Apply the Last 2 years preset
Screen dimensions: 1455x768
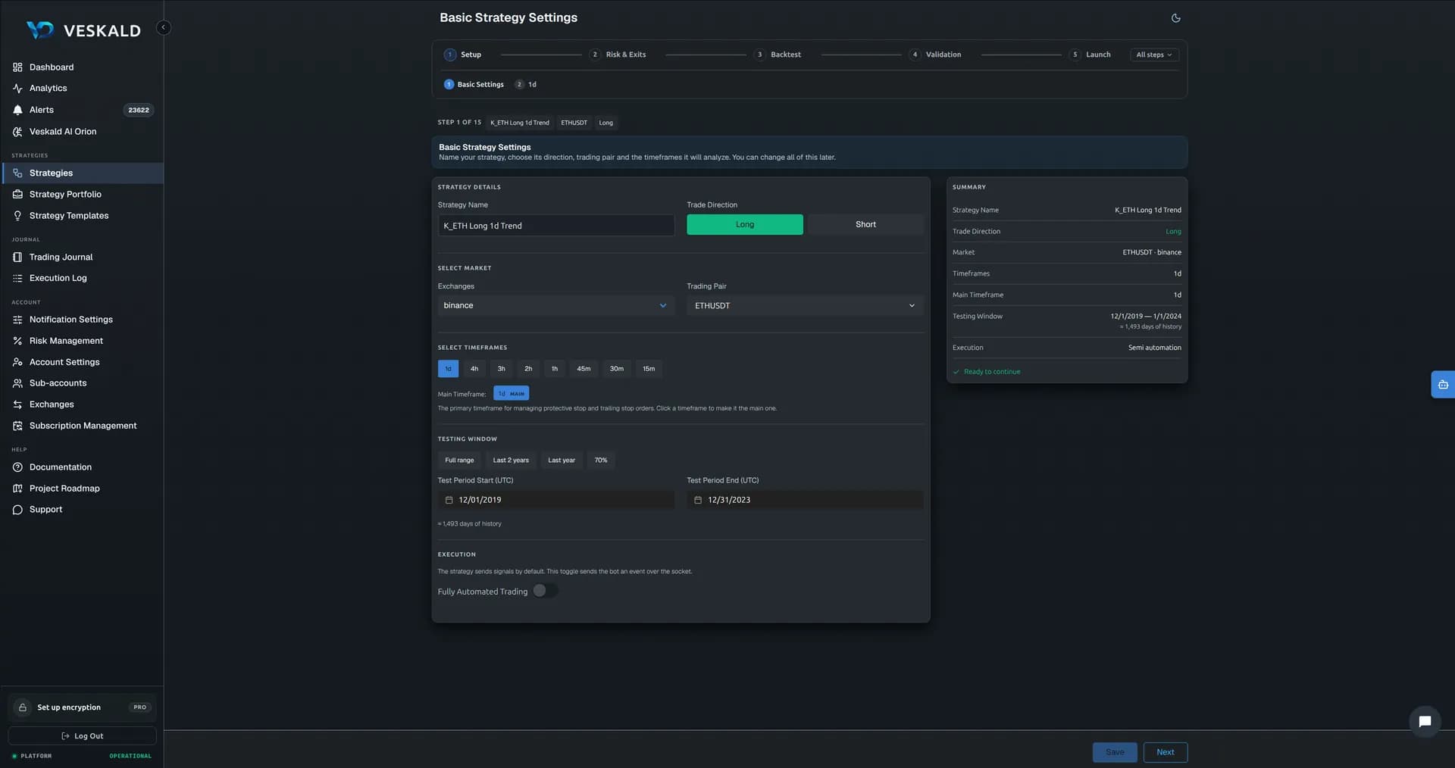(511, 460)
